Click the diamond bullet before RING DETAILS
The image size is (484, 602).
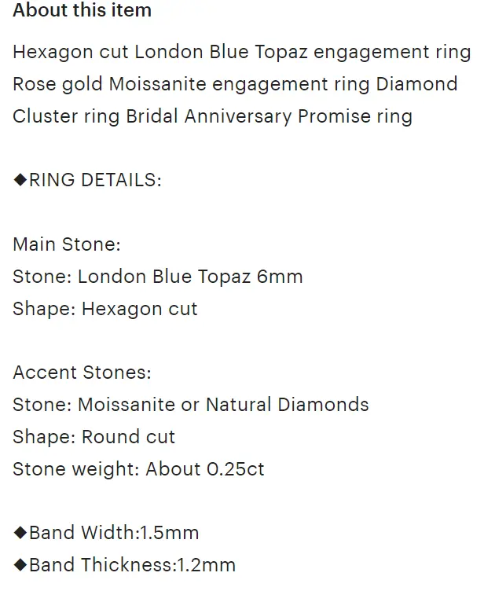[x=20, y=180]
